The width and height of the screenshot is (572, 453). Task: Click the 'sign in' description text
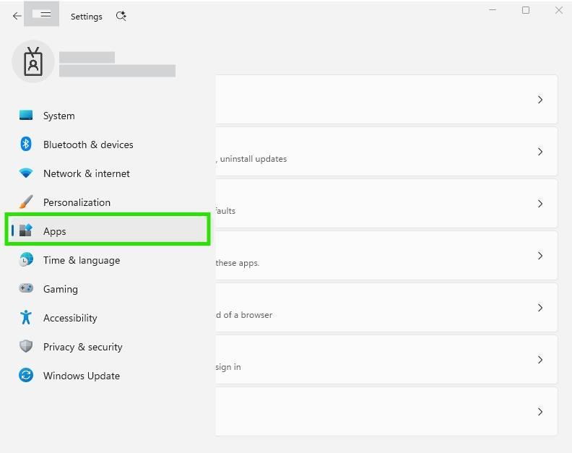(228, 367)
